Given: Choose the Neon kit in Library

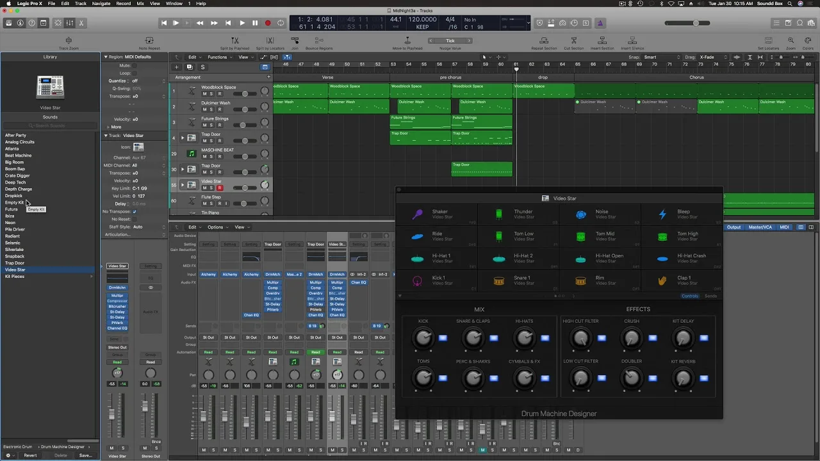Looking at the screenshot, I should coord(10,223).
